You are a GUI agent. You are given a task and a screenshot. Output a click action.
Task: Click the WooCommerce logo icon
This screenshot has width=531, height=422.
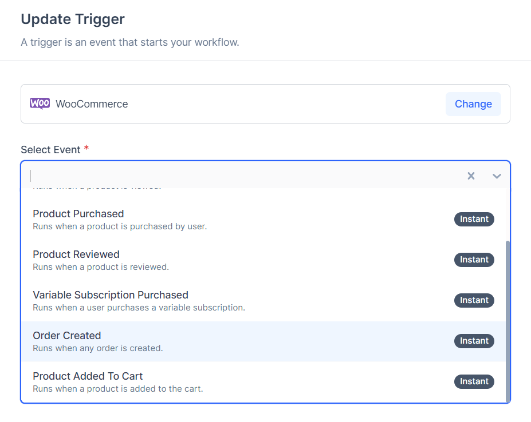point(40,103)
